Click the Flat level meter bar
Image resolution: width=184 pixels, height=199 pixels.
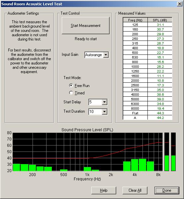pyautogui.click(x=167, y=163)
